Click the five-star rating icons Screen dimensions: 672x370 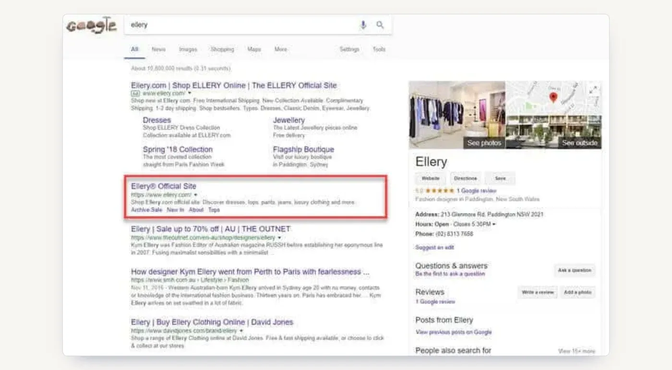[x=440, y=191]
